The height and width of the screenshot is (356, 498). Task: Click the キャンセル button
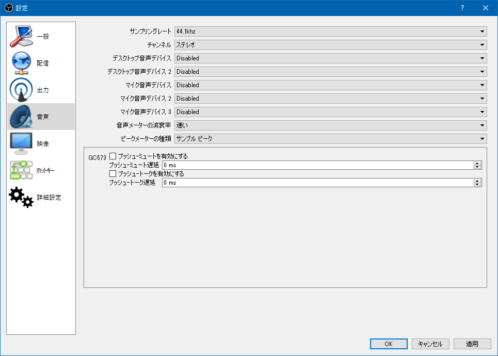click(x=430, y=344)
